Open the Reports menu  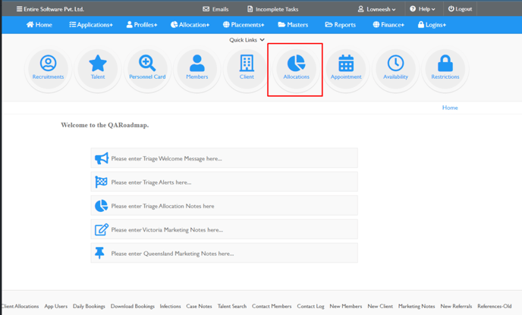[x=340, y=24]
